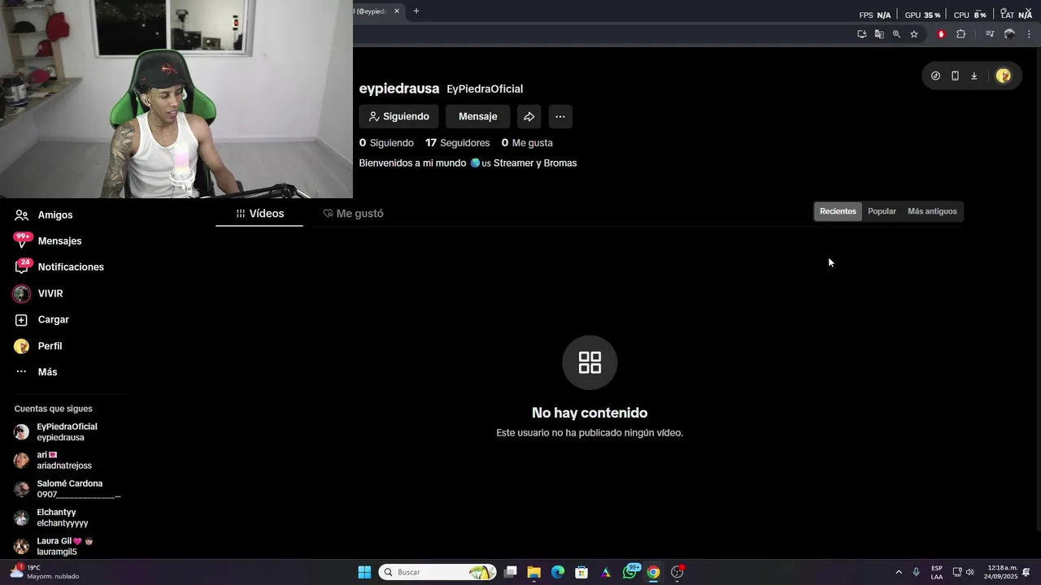Screen dimensions: 1041x585
Task: Click the microphone tray icon
Action: click(917, 572)
